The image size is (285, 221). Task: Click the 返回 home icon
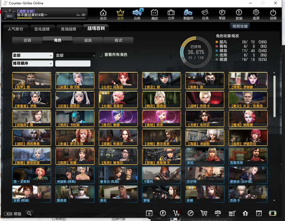[103, 15]
